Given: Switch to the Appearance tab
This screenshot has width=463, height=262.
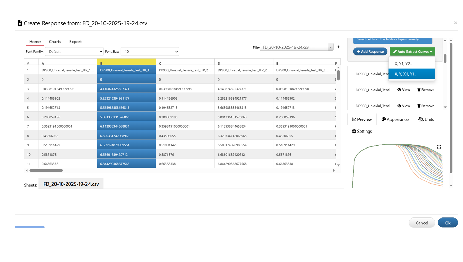Looking at the screenshot, I should pyautogui.click(x=395, y=119).
